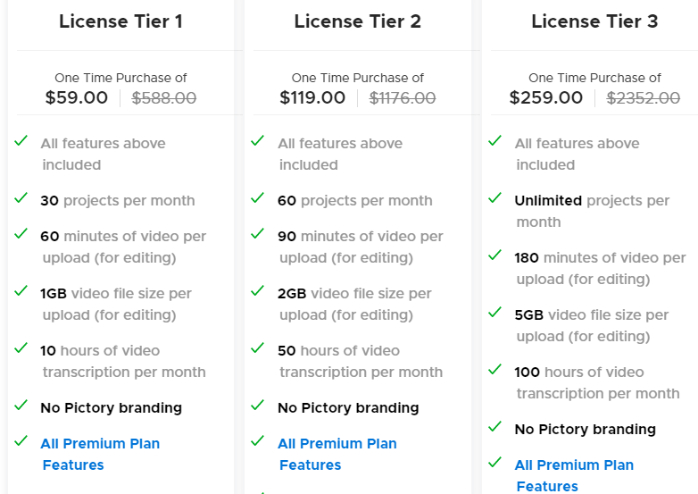This screenshot has width=698, height=494.
Task: Select the License Tier 3 heading
Action: (x=594, y=21)
